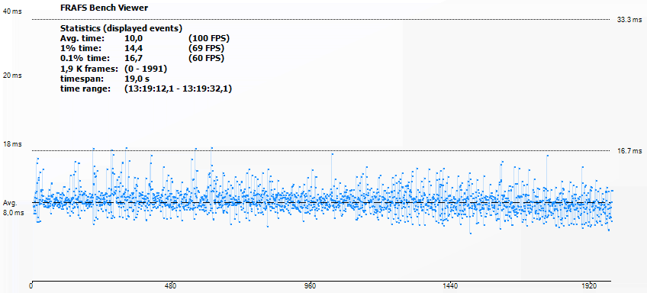Click the '40 ms' y-axis label
The height and width of the screenshot is (293, 647).
pyautogui.click(x=13, y=11)
